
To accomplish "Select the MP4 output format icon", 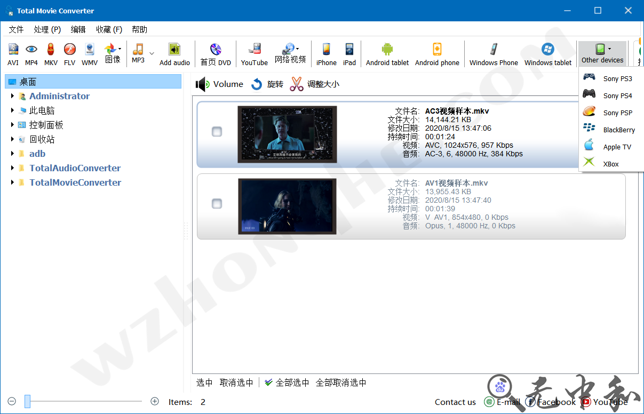I will [31, 53].
